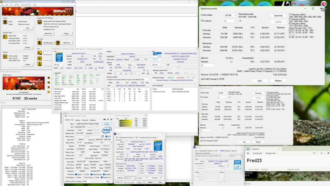
Task: Click the Mégsem button in upper 7-Zip benchmark
Action: 278,81
